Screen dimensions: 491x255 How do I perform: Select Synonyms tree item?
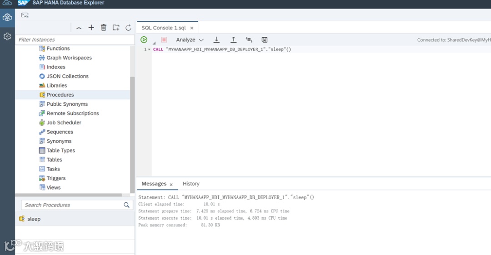59,141
